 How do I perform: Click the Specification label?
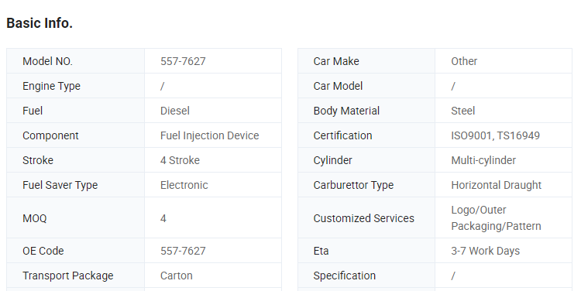[345, 276]
